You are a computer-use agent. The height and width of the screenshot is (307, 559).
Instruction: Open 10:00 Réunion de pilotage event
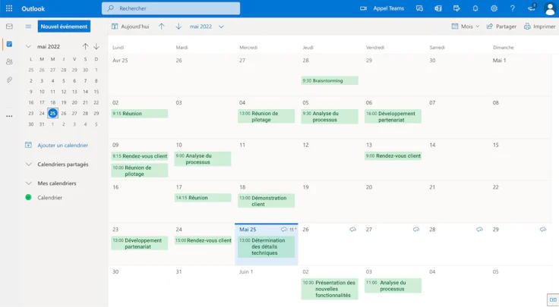(x=140, y=171)
